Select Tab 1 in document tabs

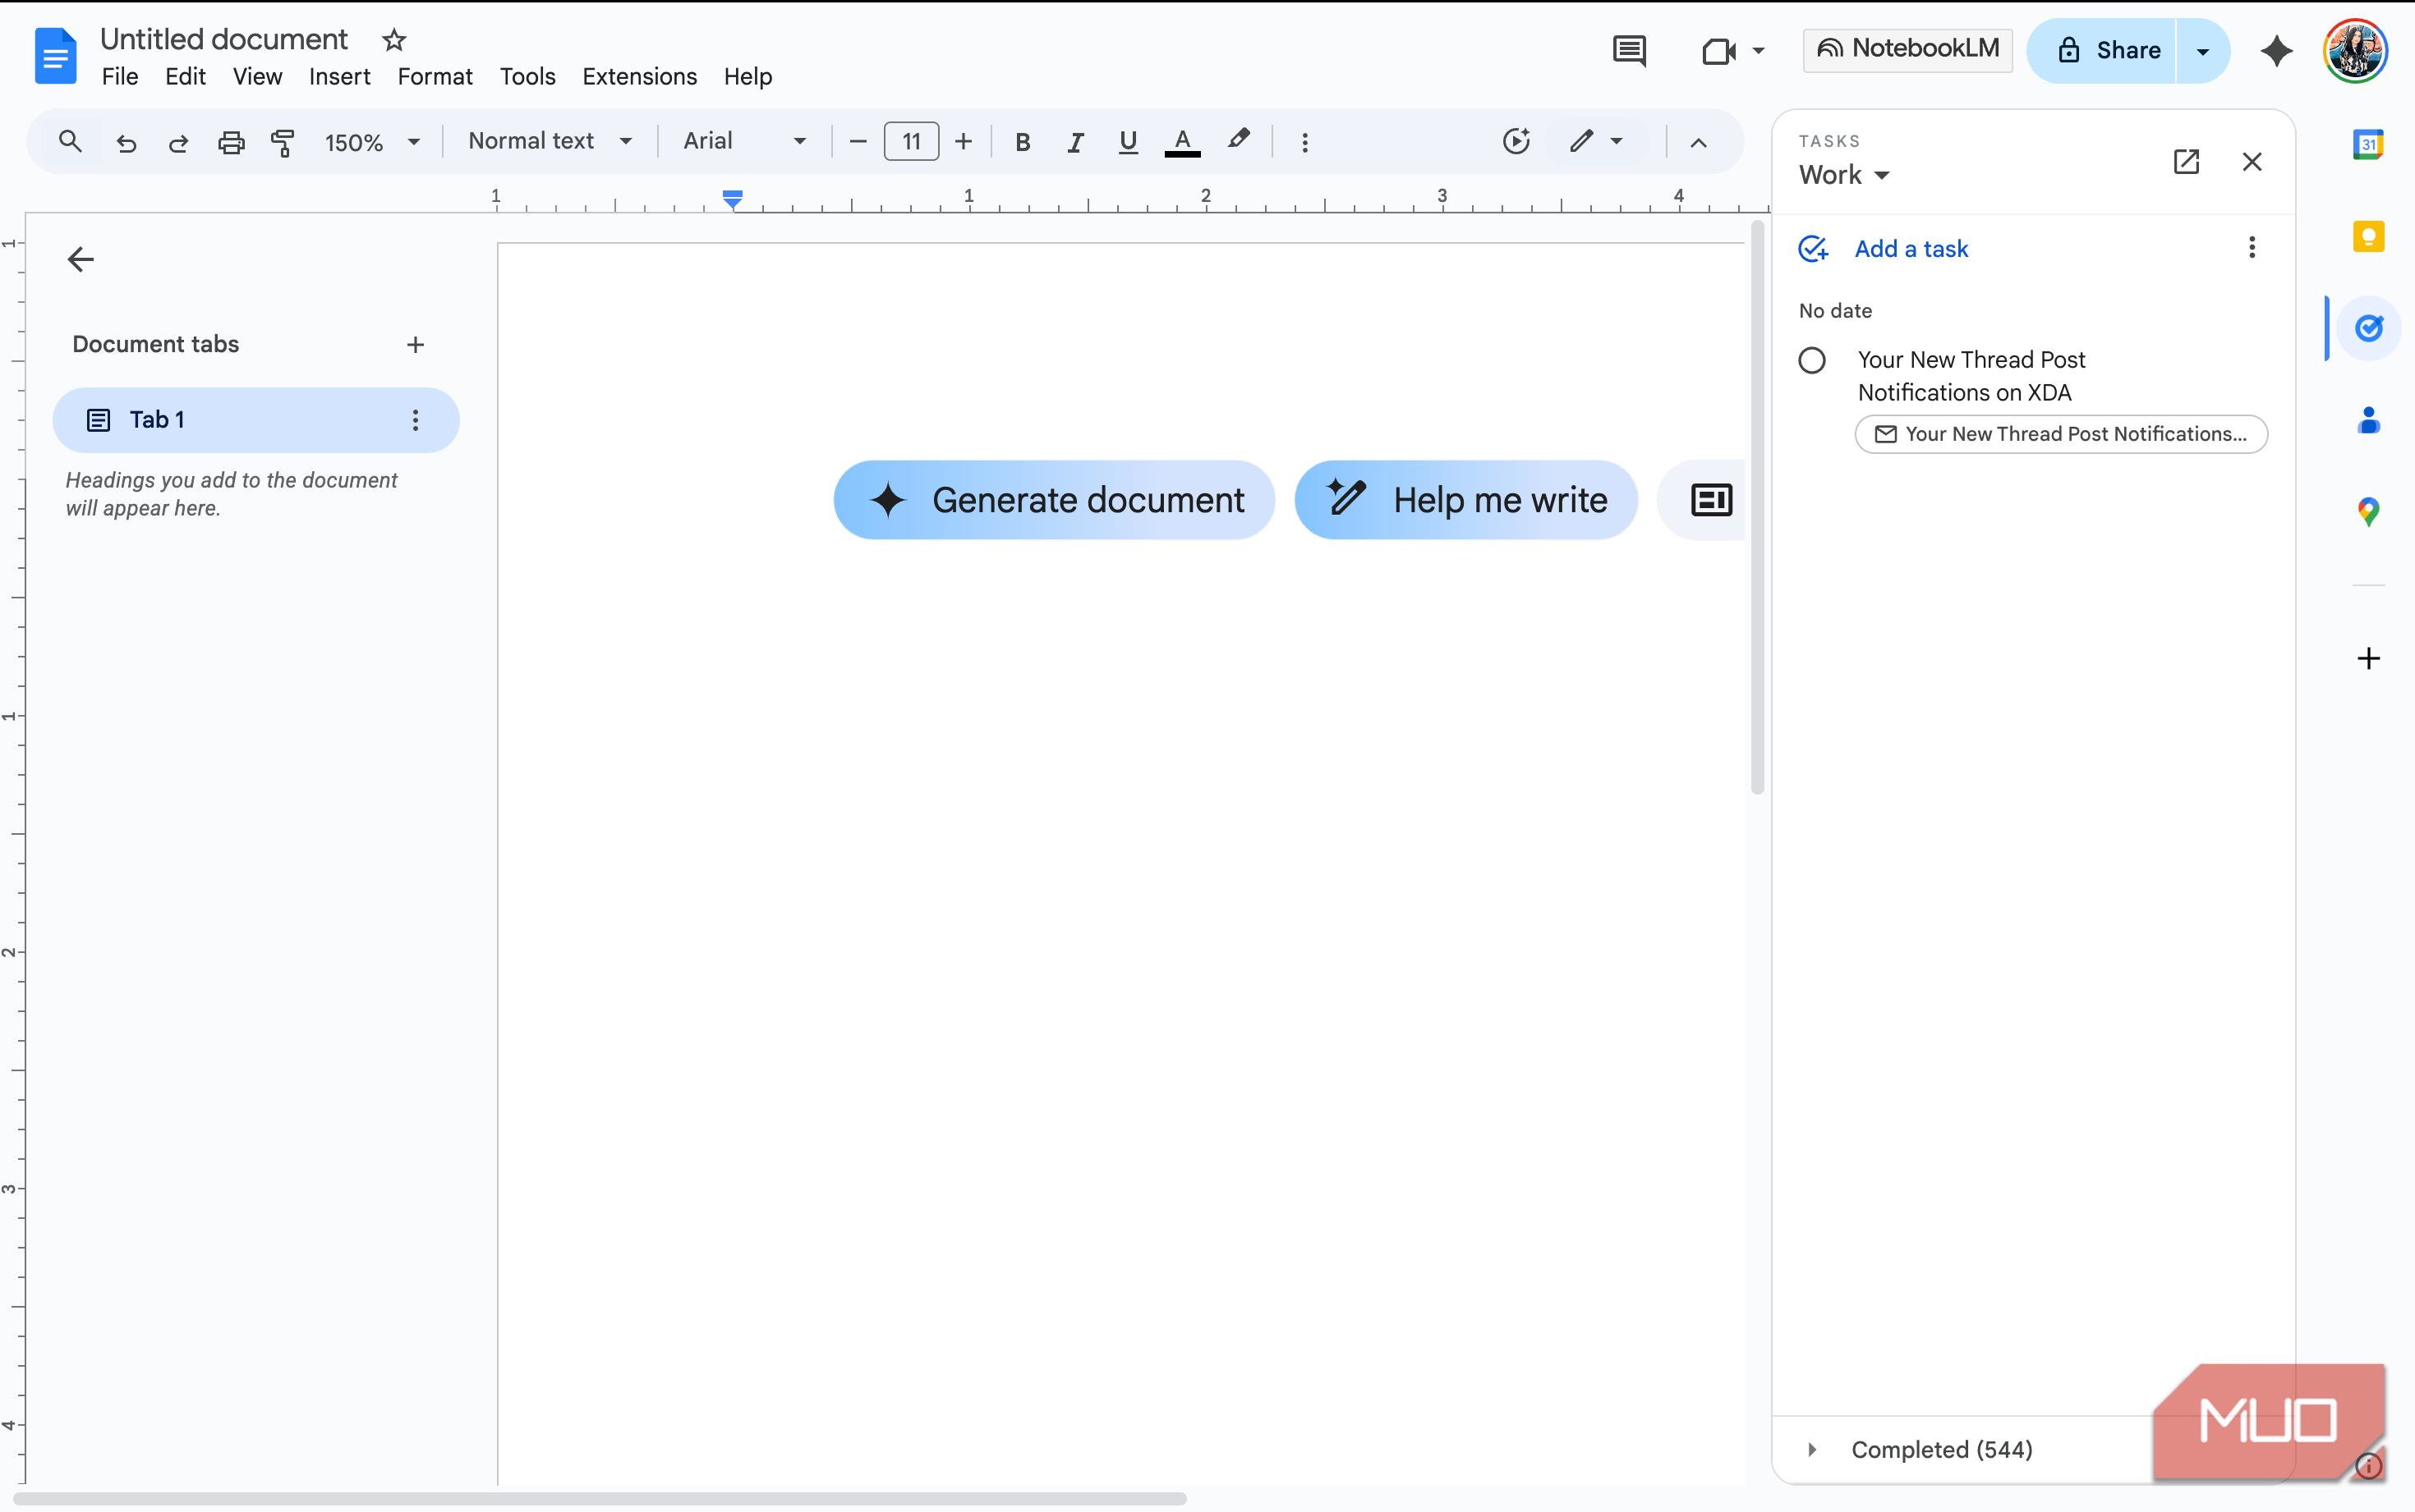point(158,420)
